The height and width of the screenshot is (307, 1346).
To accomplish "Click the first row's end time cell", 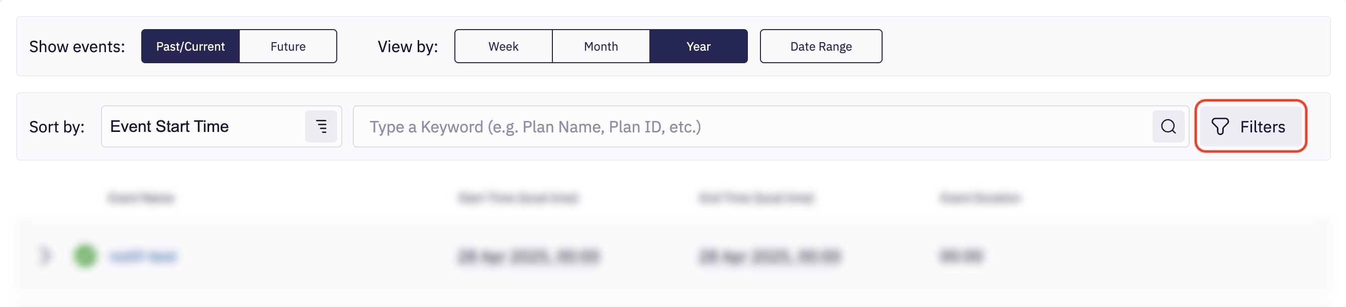I will click(x=769, y=256).
